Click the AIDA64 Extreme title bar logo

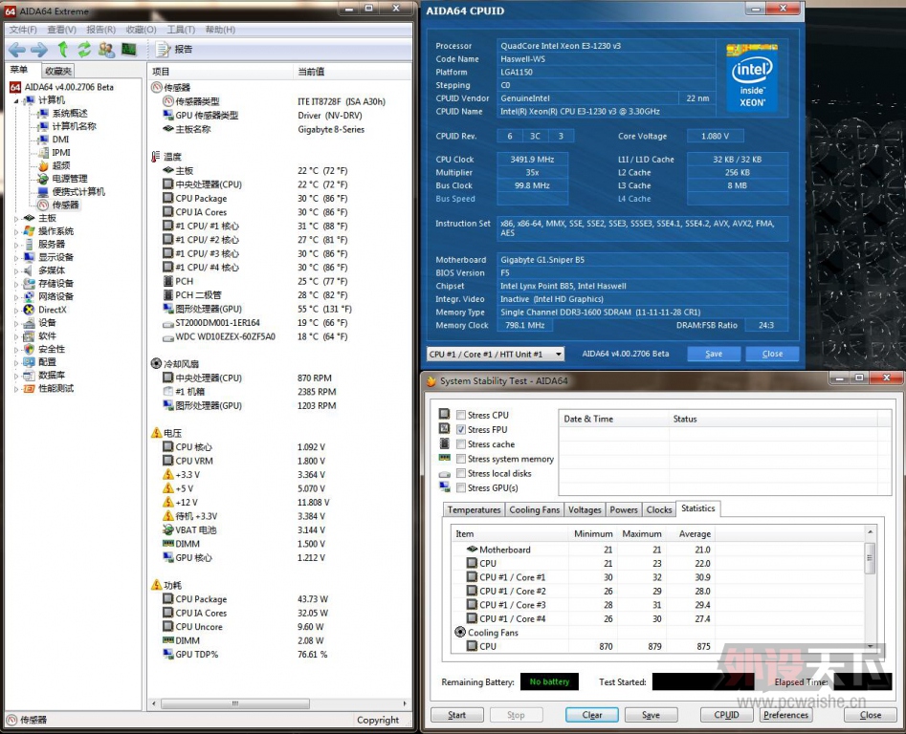pos(11,11)
